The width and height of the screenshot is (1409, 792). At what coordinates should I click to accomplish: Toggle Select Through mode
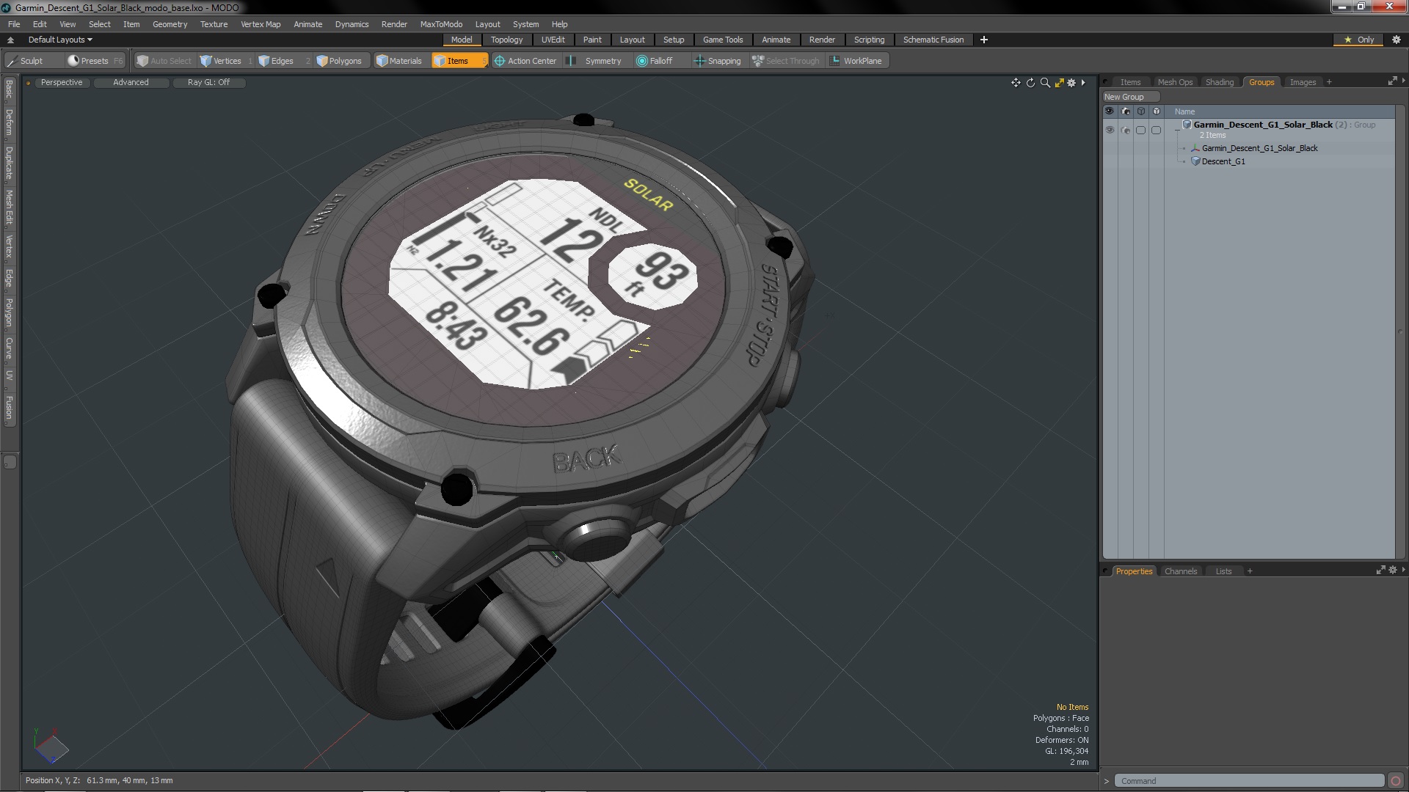(x=786, y=61)
